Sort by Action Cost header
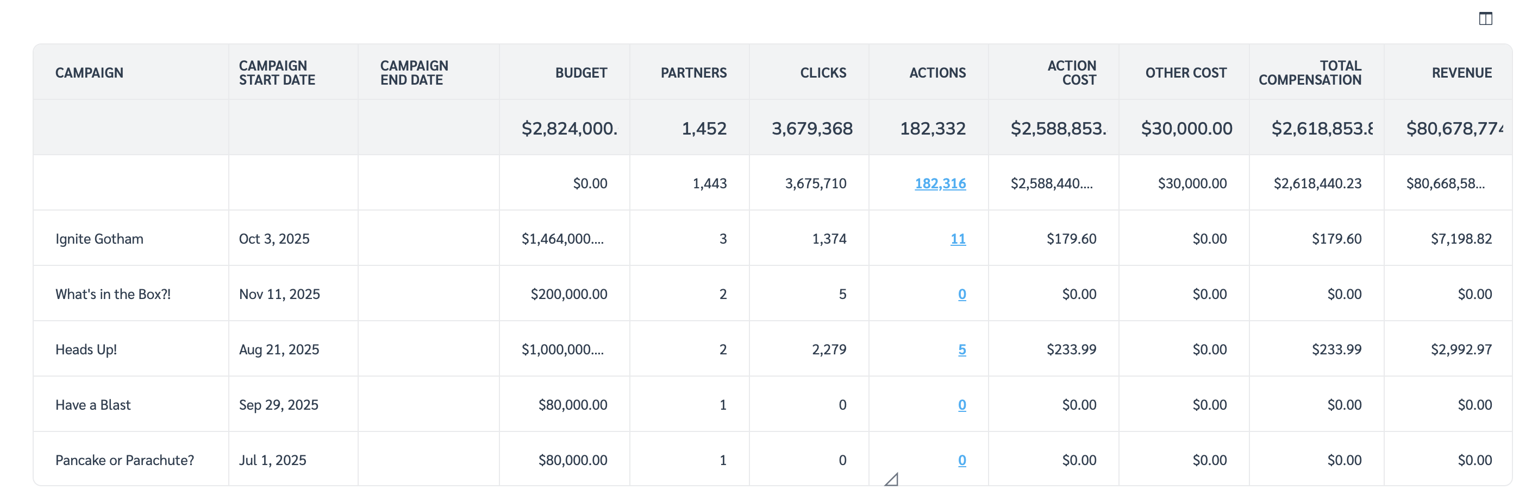 click(x=1071, y=73)
